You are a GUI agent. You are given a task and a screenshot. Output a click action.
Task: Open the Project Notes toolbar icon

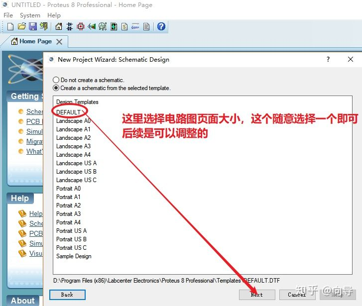pyautogui.click(x=146, y=26)
